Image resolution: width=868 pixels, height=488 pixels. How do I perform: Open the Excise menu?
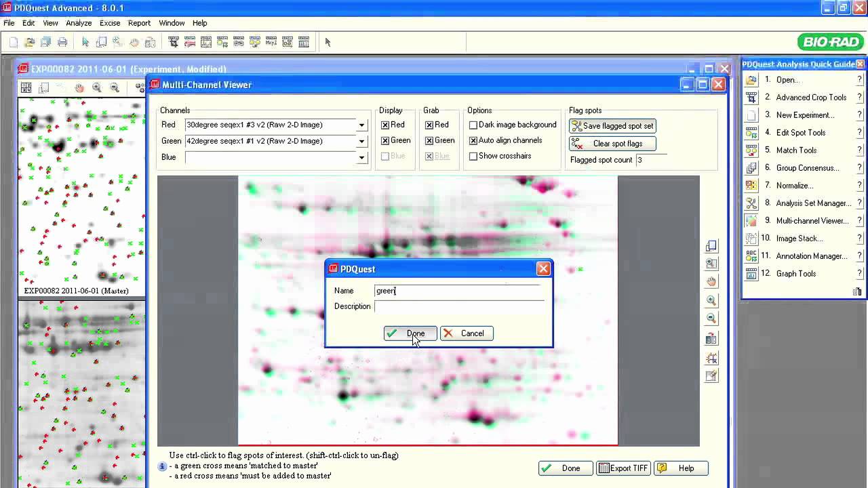[x=110, y=23]
